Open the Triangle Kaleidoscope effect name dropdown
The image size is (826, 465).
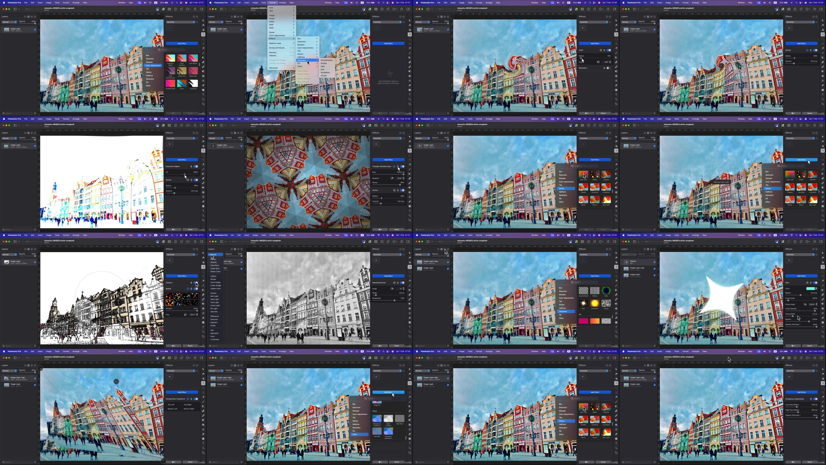[x=383, y=166]
